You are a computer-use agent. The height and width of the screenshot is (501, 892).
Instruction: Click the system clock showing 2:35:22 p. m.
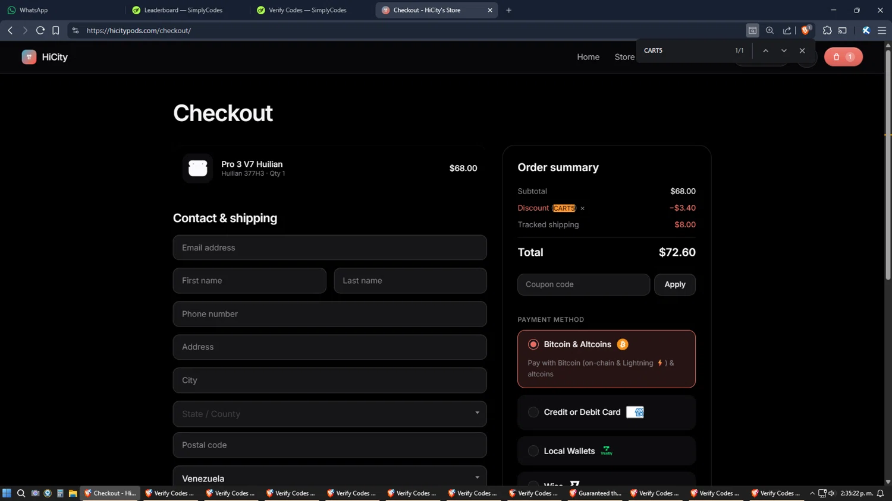(x=856, y=493)
